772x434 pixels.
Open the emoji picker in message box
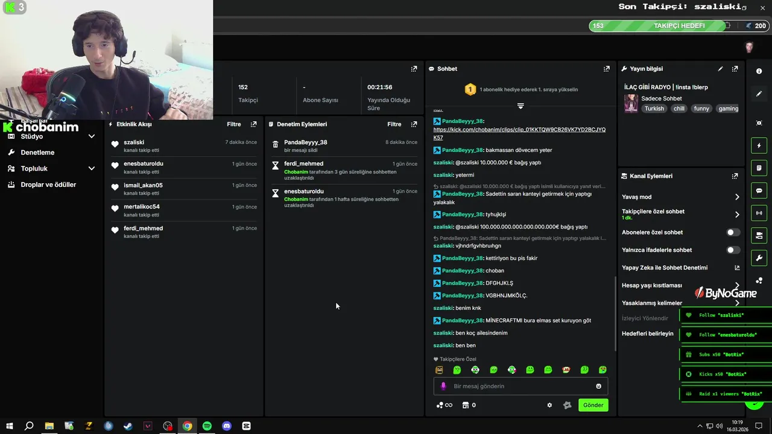coord(598,386)
